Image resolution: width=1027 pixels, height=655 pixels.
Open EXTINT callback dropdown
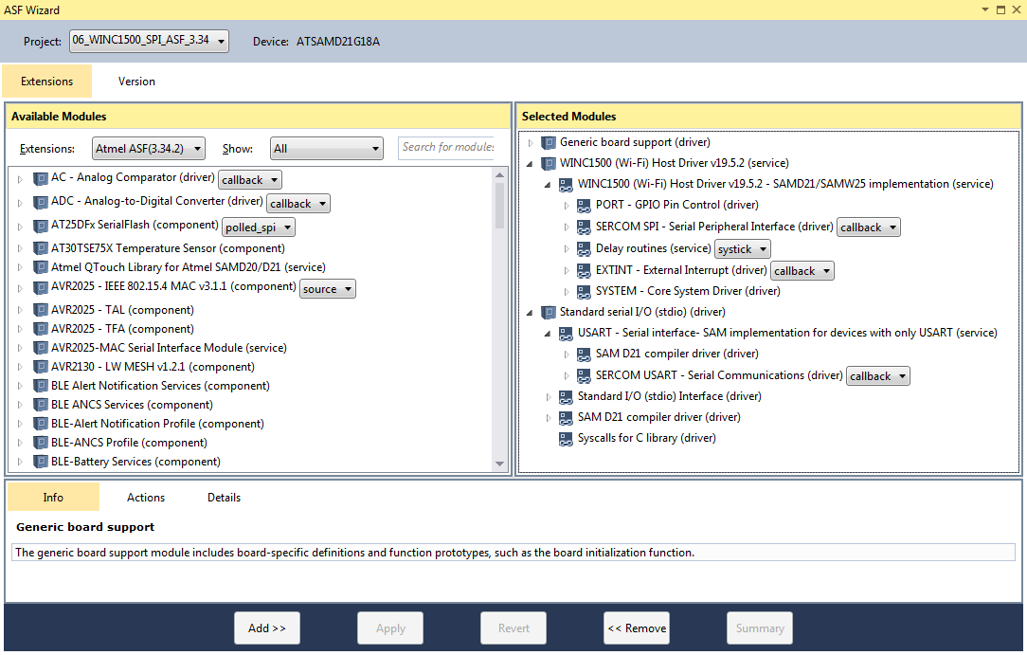[802, 270]
